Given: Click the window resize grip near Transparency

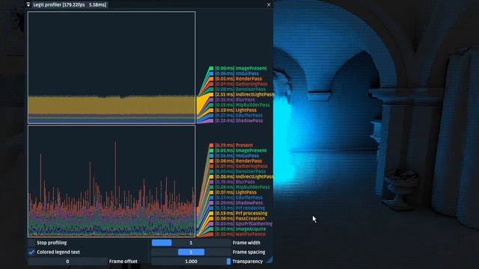Looking at the screenshot, I should click(x=269, y=260).
